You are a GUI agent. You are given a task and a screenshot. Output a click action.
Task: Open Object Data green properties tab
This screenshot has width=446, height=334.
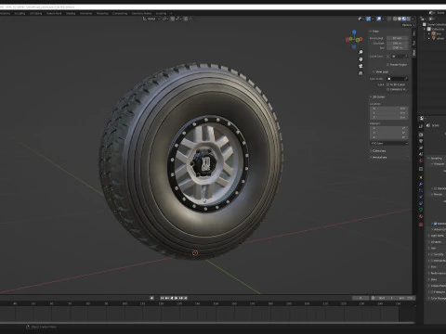coord(421,210)
